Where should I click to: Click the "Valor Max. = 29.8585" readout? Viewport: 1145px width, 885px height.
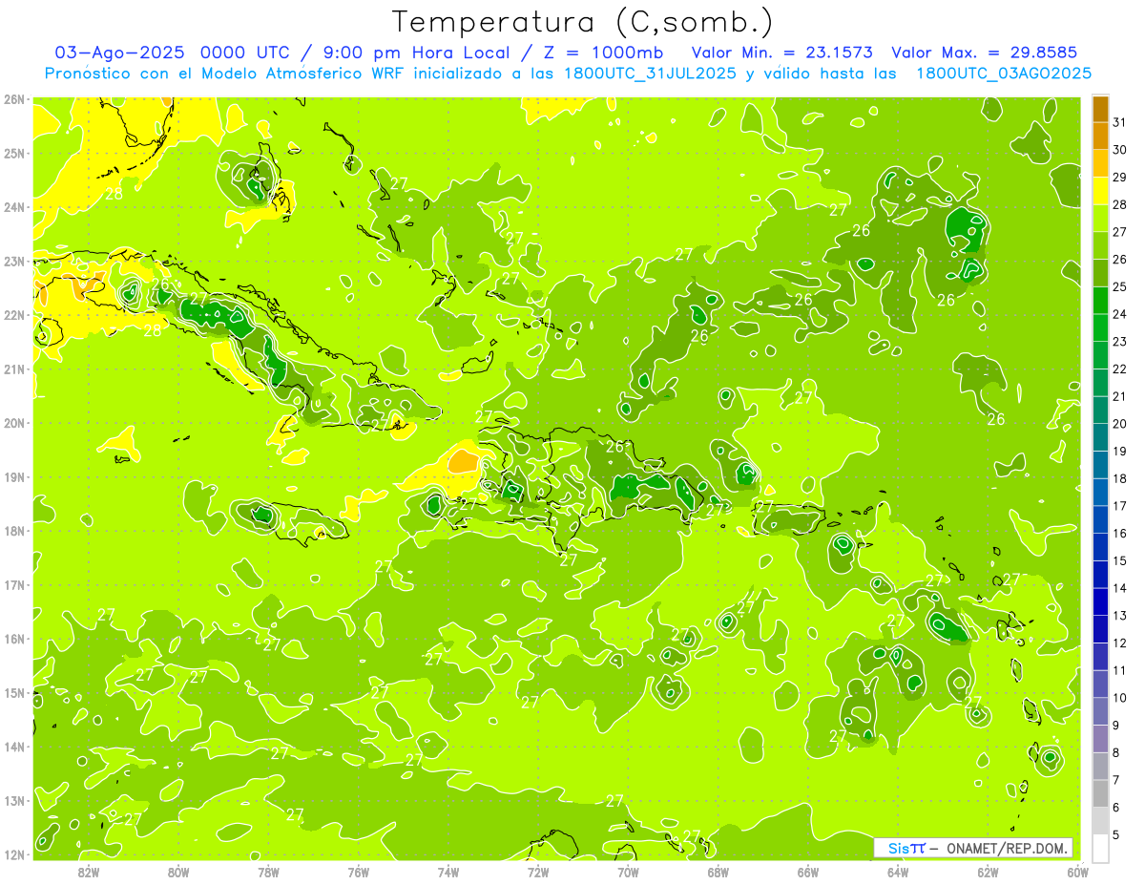[x=986, y=53]
